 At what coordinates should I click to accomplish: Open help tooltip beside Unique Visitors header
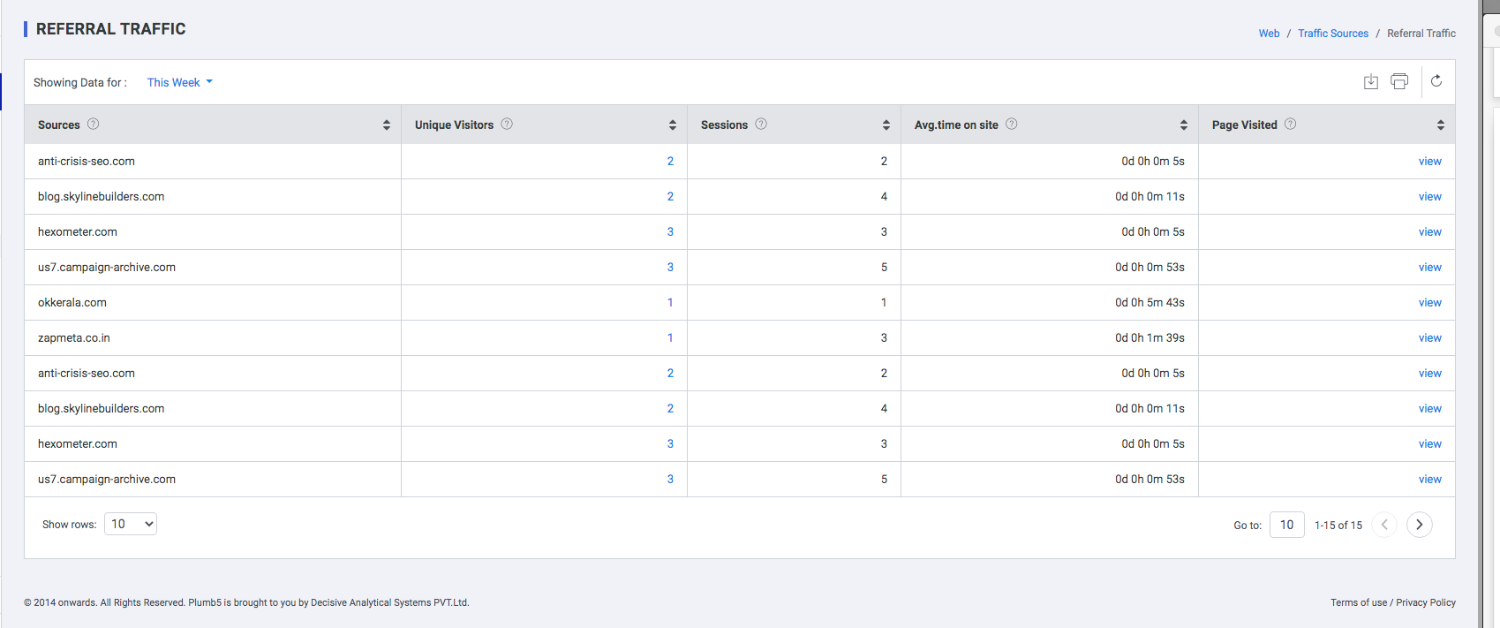pyautogui.click(x=507, y=125)
